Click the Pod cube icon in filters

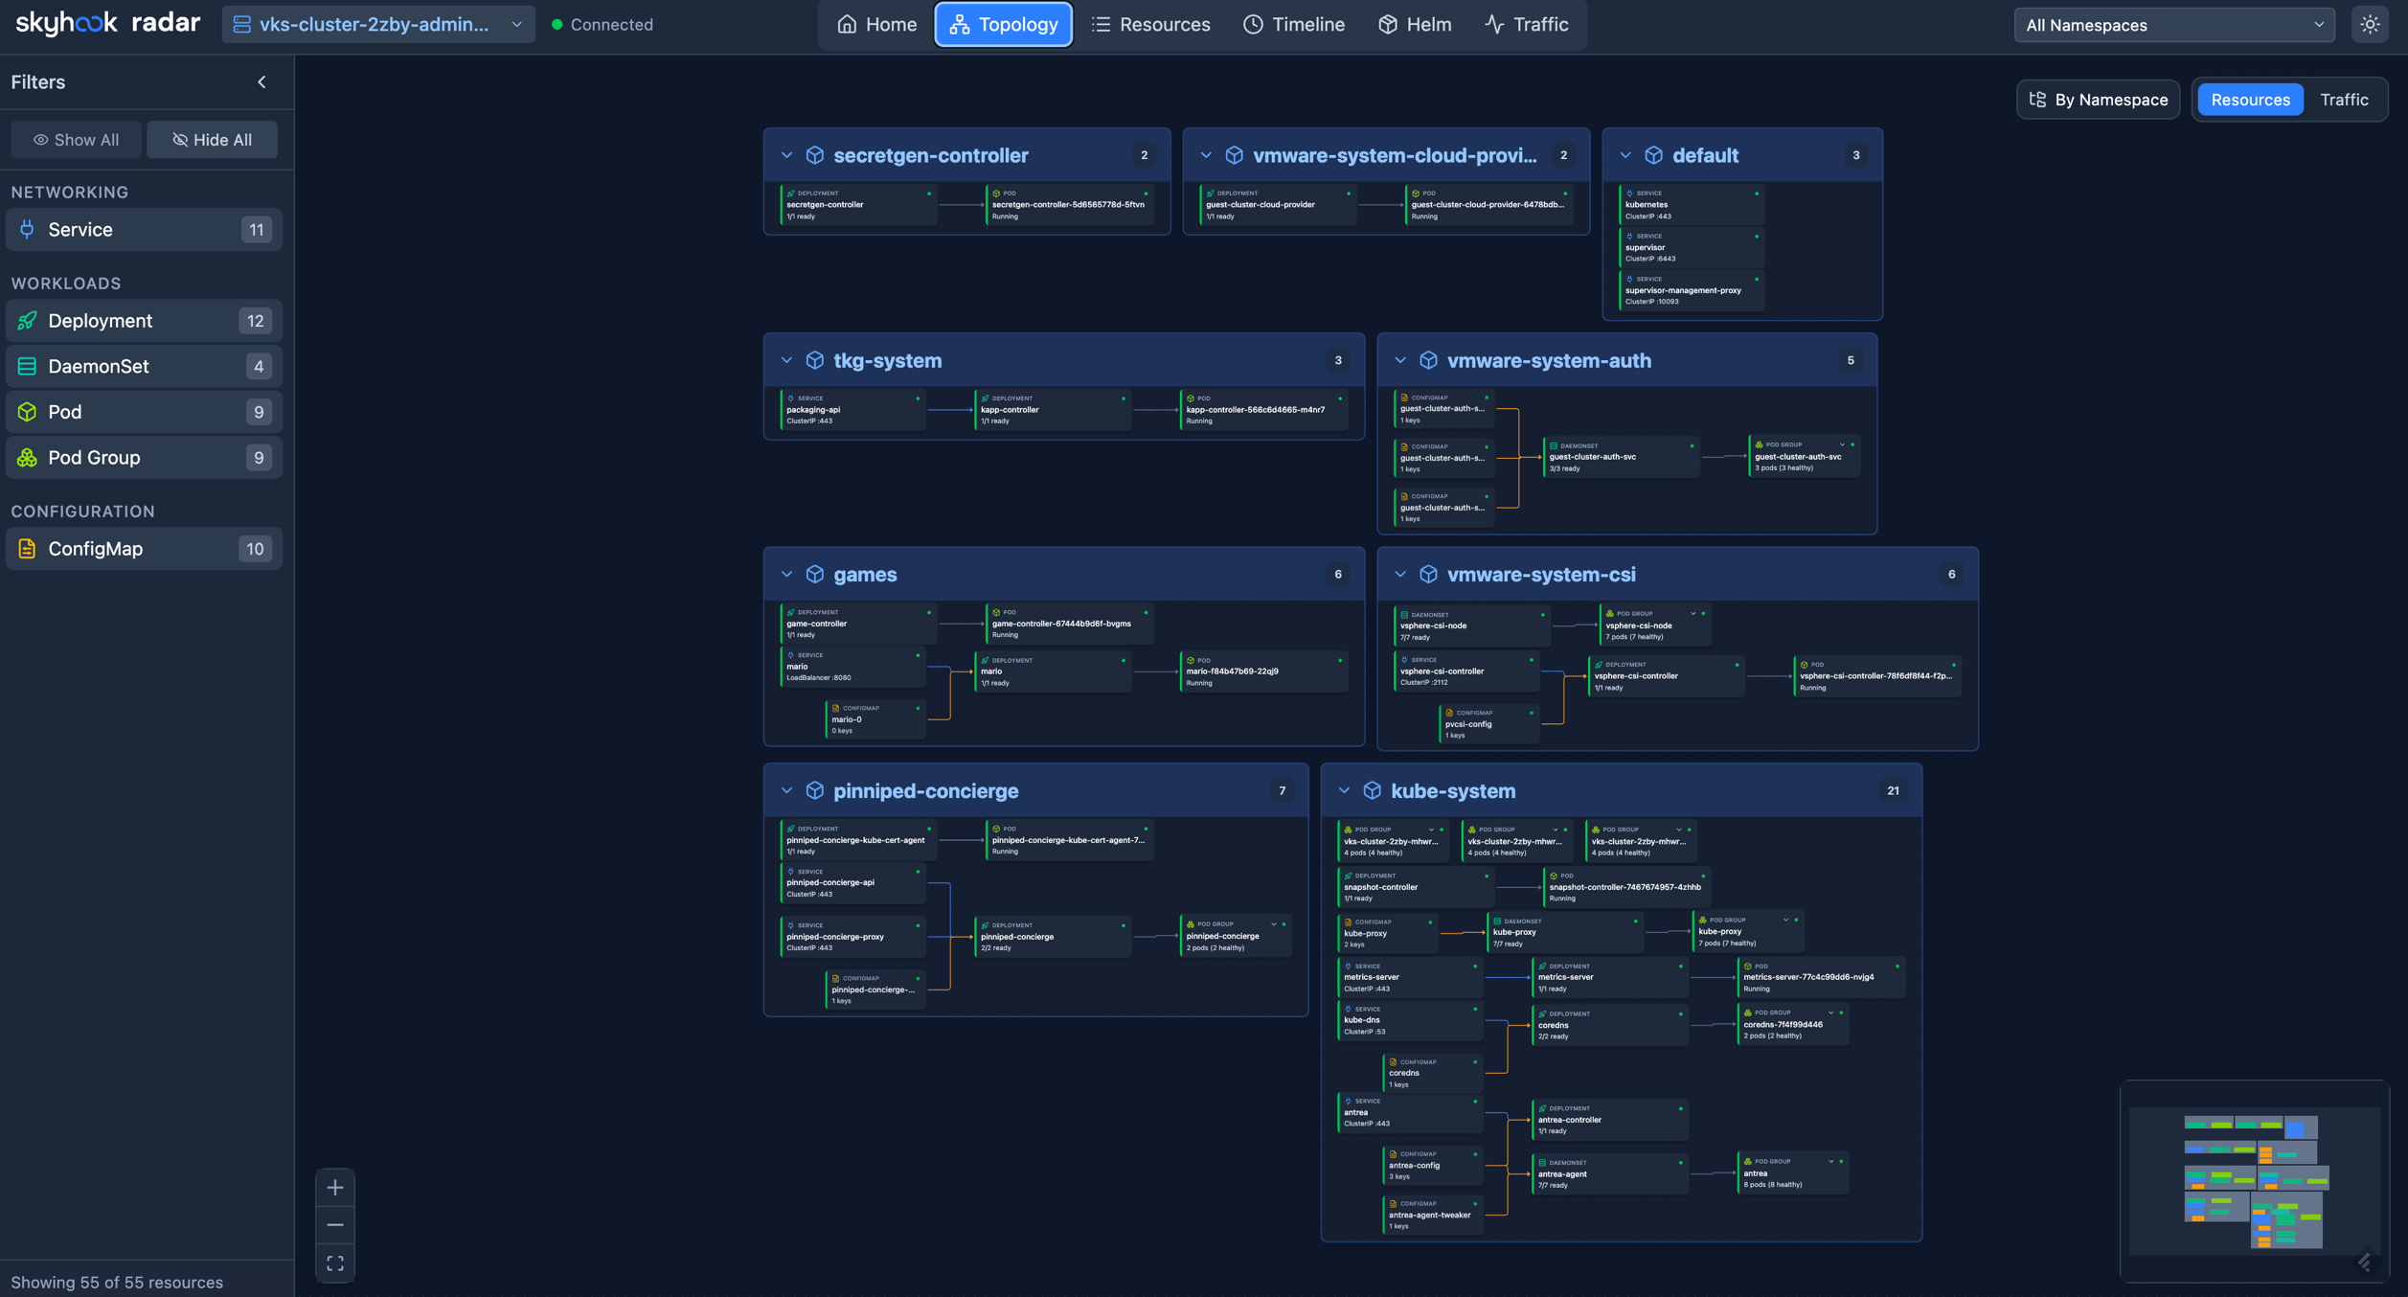pos(27,412)
